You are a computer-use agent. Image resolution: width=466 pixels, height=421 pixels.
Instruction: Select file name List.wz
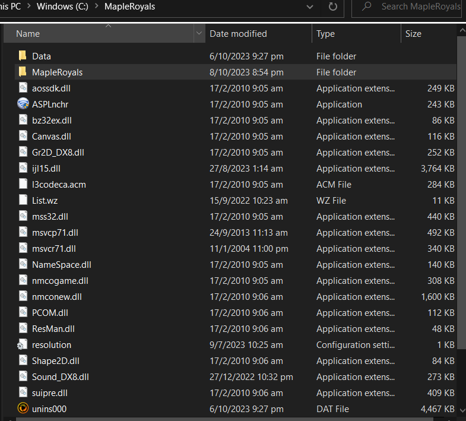45,200
